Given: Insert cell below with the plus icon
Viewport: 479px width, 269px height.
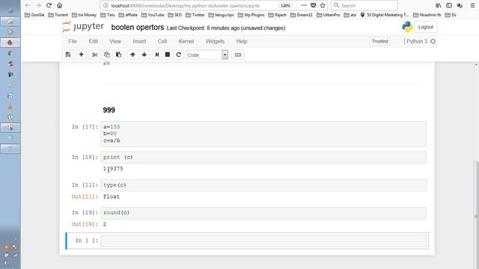Looking at the screenshot, I should [82, 55].
